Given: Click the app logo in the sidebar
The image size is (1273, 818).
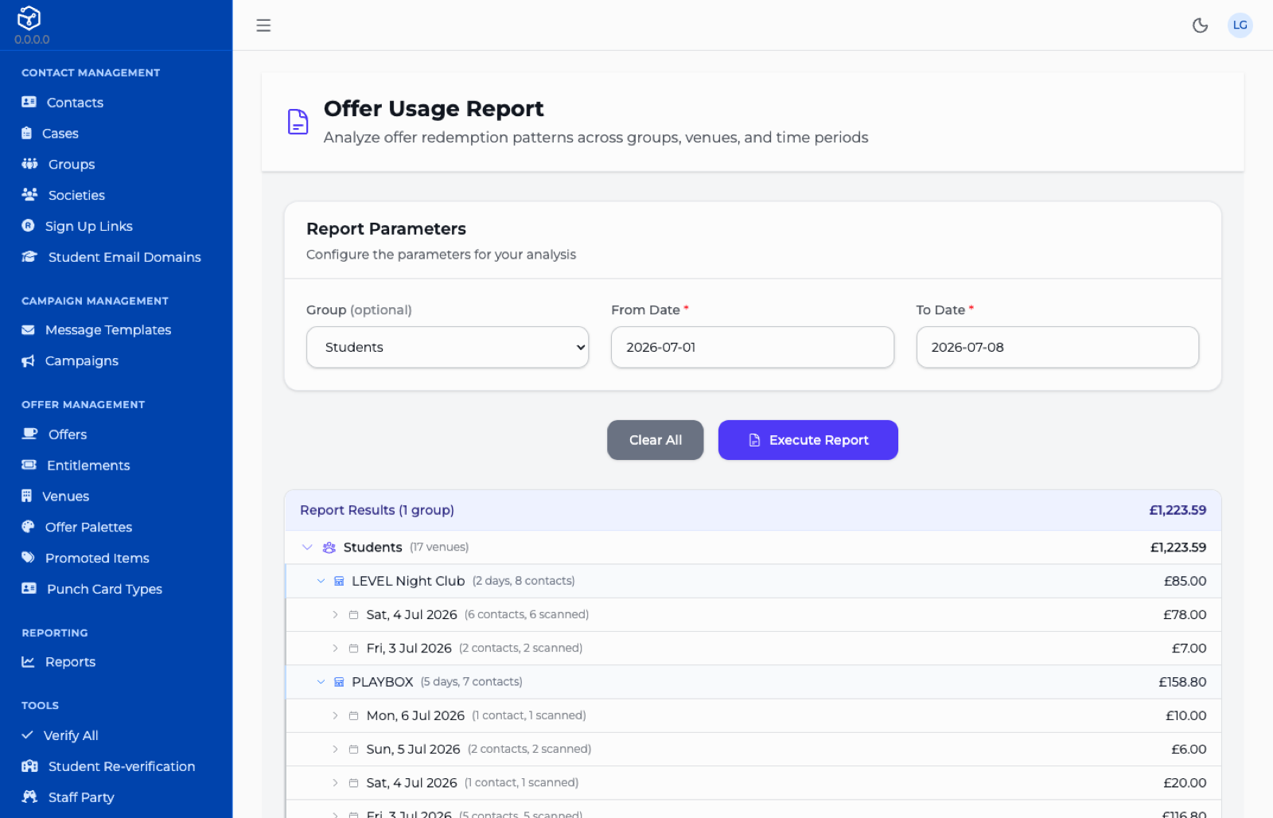Looking at the screenshot, I should (29, 18).
